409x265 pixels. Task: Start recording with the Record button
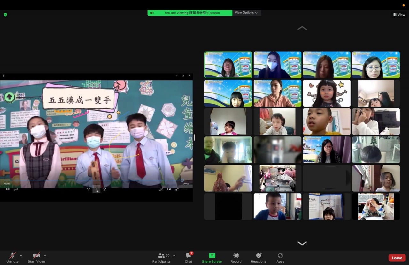click(236, 255)
